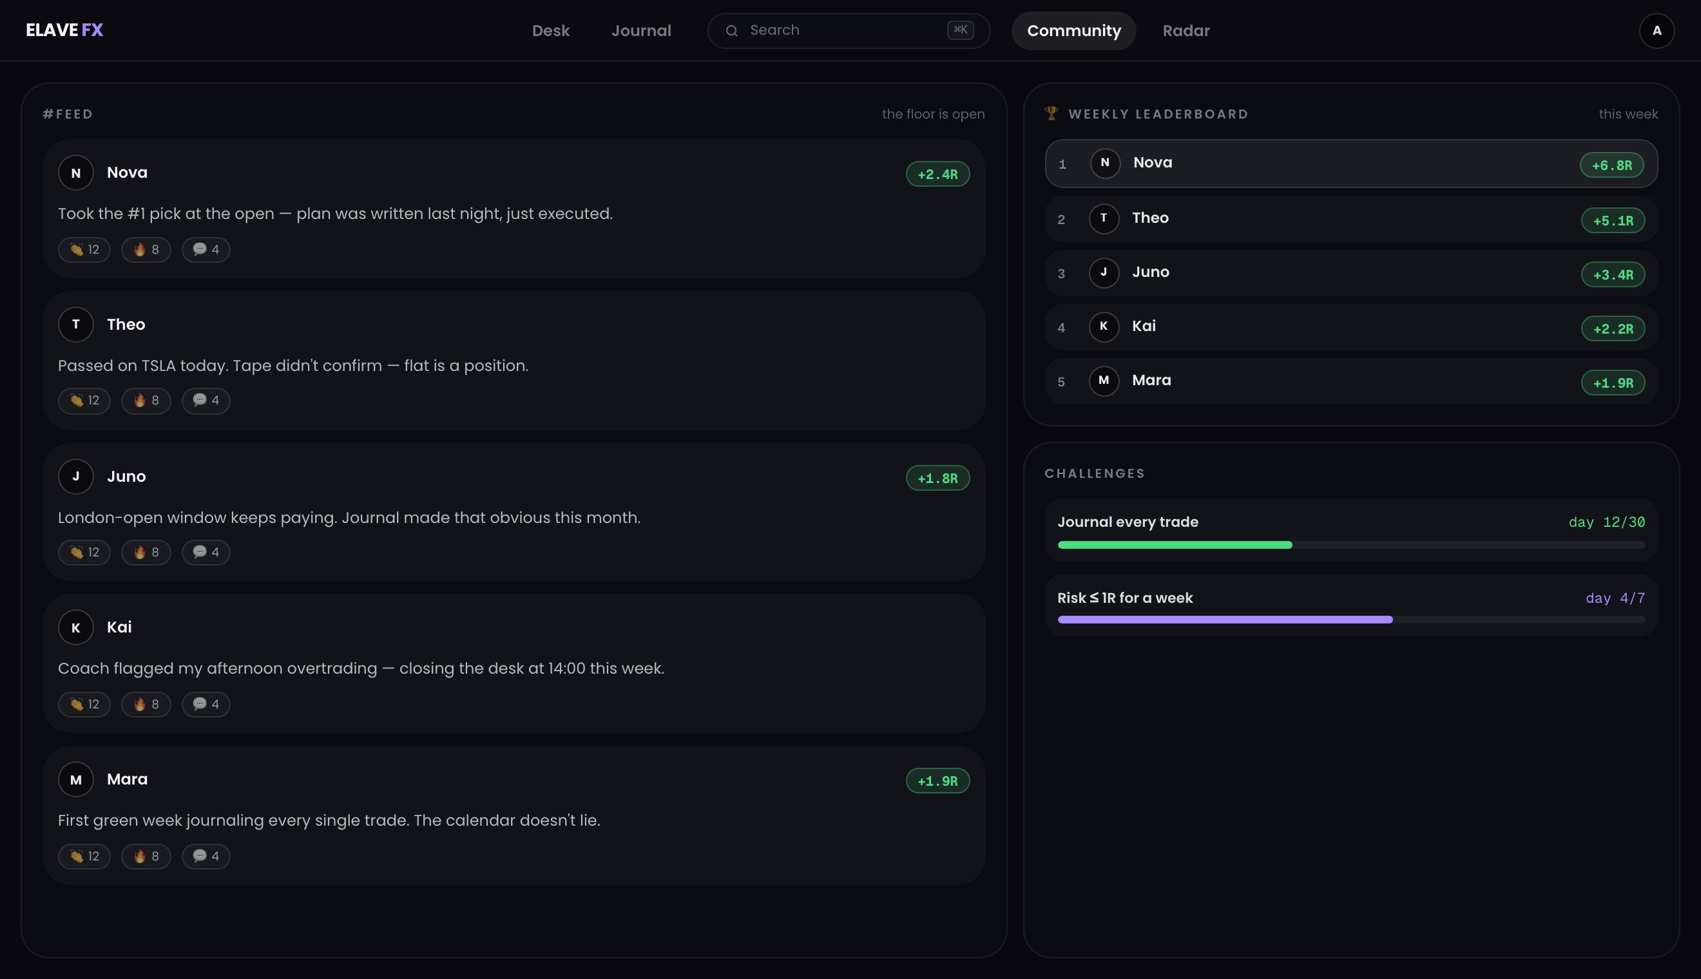Click Theo's 'Passed on TSLA today' message

coord(293,366)
